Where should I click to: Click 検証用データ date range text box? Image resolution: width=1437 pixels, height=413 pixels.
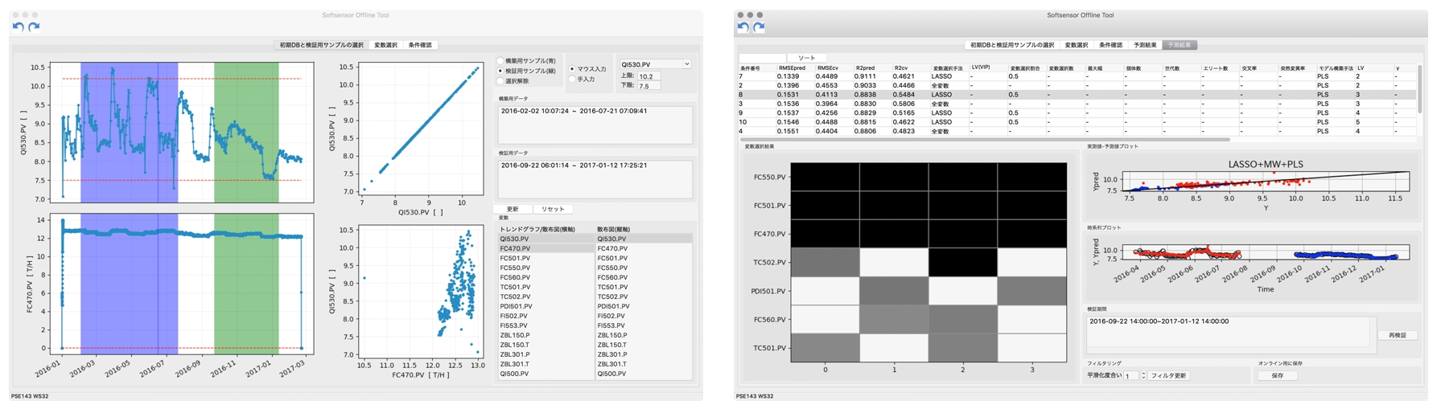(x=595, y=178)
